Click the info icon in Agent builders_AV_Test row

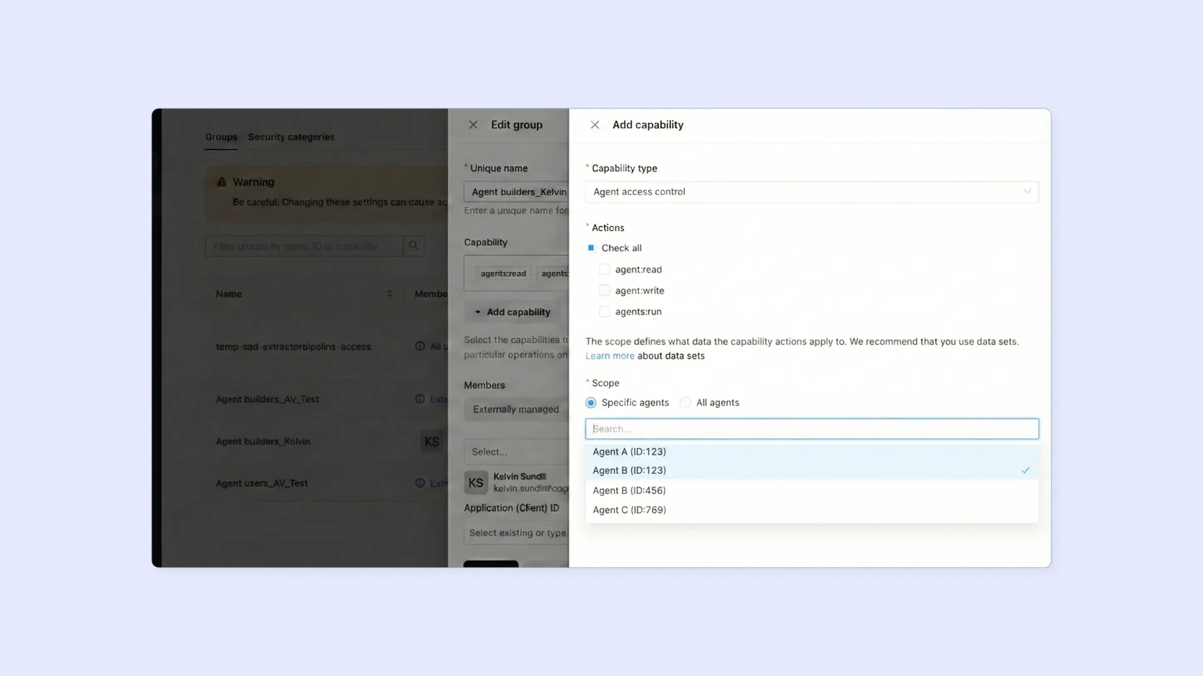[x=420, y=399]
